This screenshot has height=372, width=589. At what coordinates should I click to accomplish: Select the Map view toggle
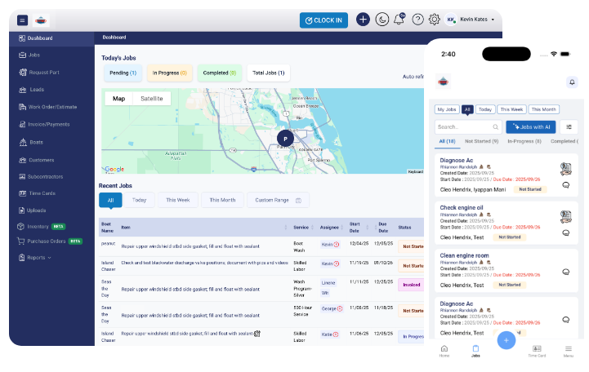coord(119,99)
